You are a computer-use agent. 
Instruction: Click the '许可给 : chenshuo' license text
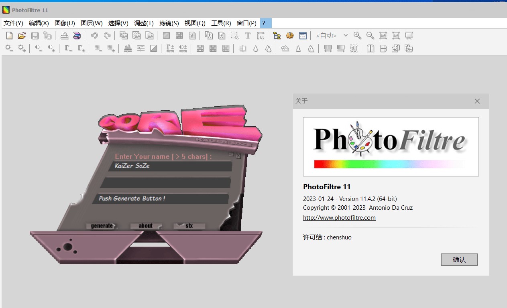click(327, 237)
